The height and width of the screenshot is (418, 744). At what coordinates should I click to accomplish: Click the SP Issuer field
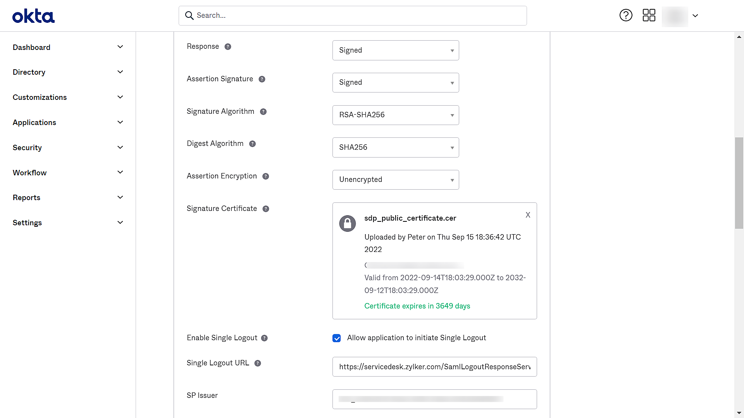click(x=434, y=399)
